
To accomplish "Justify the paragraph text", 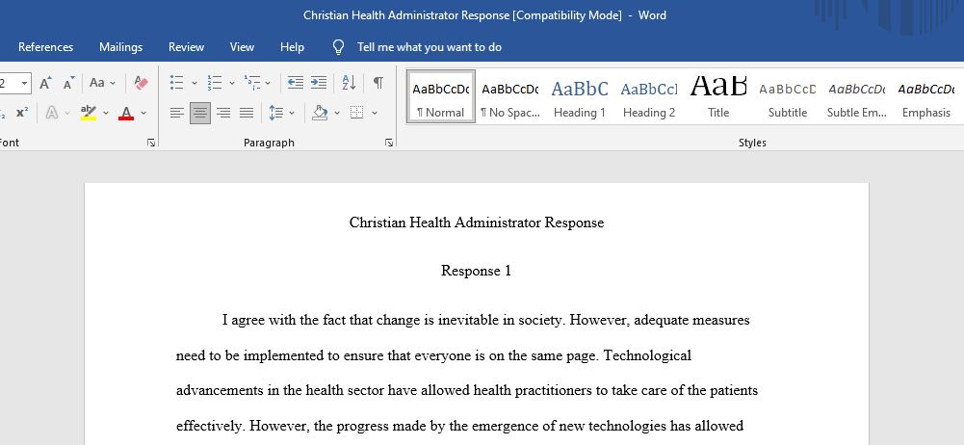I will click(247, 113).
